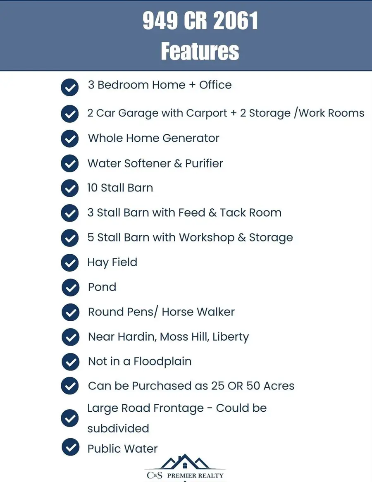Select the checkmark next to Pond

(70, 288)
